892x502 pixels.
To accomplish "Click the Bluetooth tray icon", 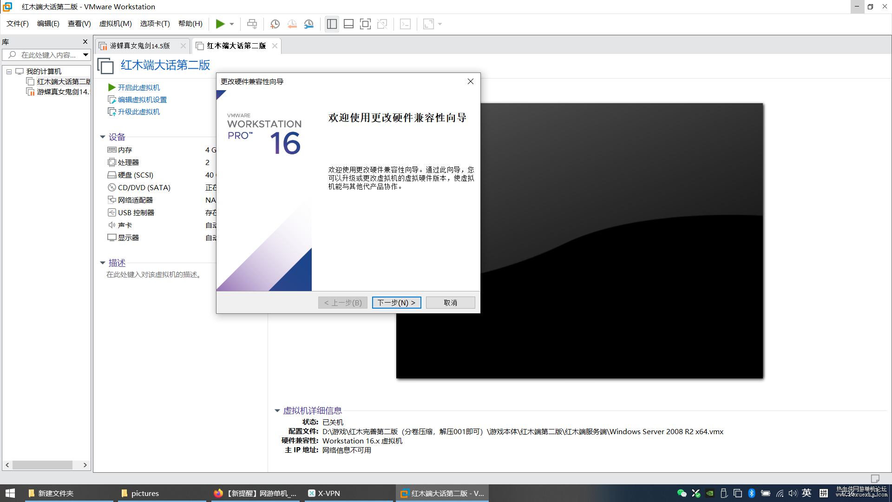I will tap(752, 493).
